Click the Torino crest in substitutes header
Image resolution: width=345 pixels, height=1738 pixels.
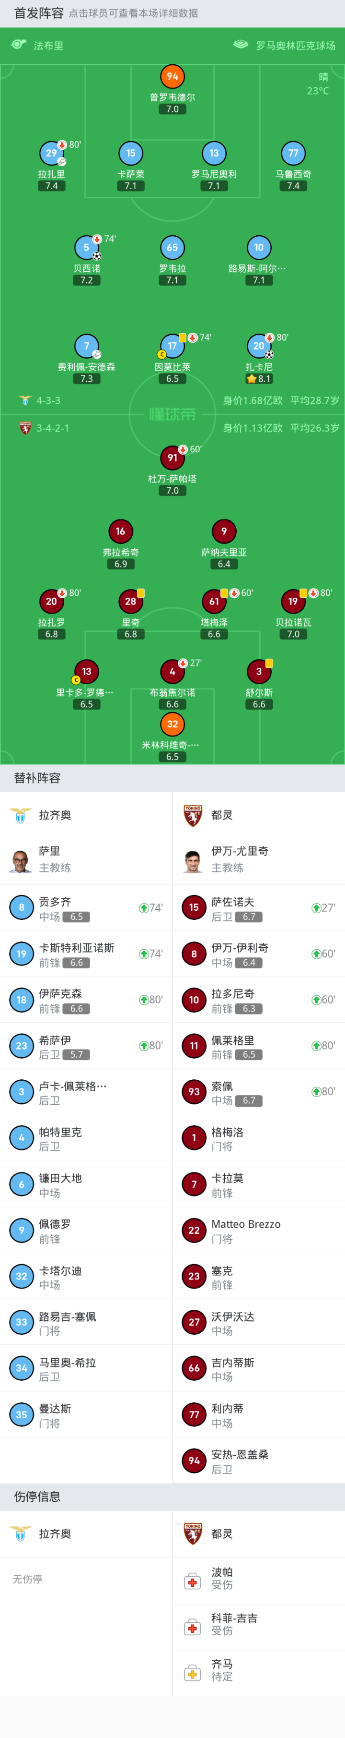(x=194, y=815)
